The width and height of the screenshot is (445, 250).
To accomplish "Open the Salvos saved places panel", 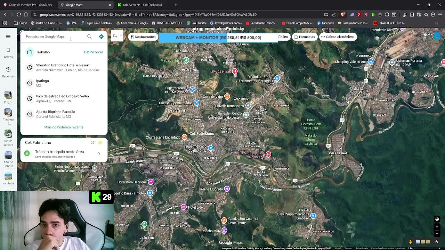I will 8,53.
